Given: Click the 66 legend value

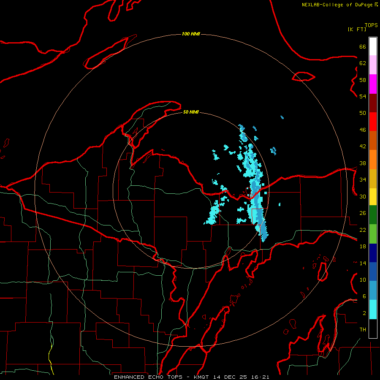Looking at the screenshot, I should click(363, 46).
